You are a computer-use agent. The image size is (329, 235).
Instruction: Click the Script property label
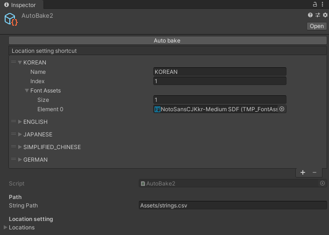pyautogui.click(x=16, y=184)
